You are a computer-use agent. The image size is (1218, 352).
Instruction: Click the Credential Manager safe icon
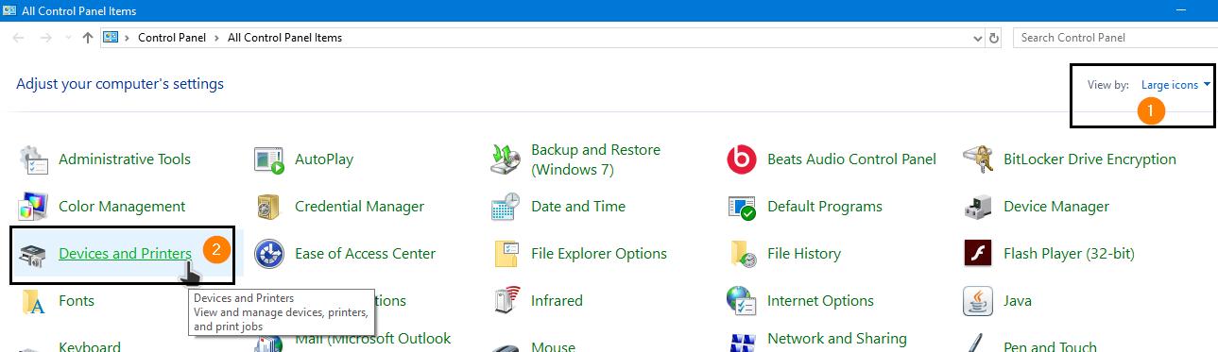pyautogui.click(x=270, y=207)
